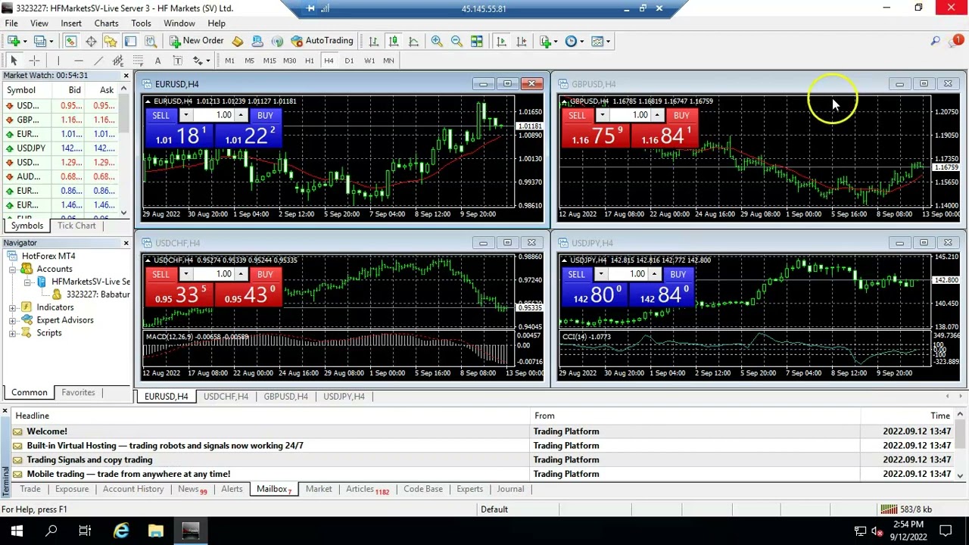The width and height of the screenshot is (969, 545).
Task: Switch timeframe to M15
Action: 270,61
